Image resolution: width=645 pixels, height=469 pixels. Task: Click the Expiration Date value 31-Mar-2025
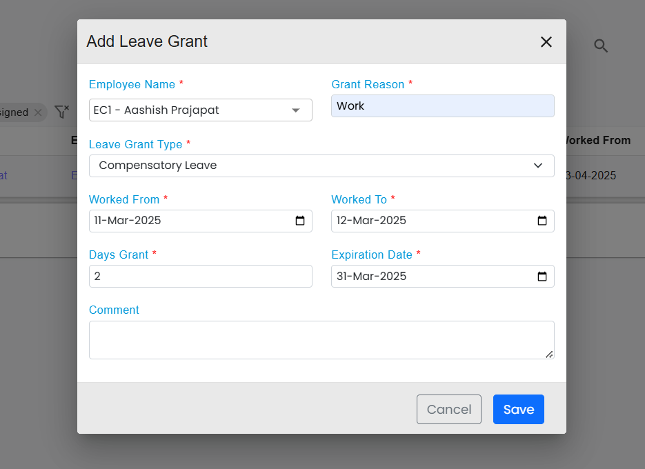371,277
